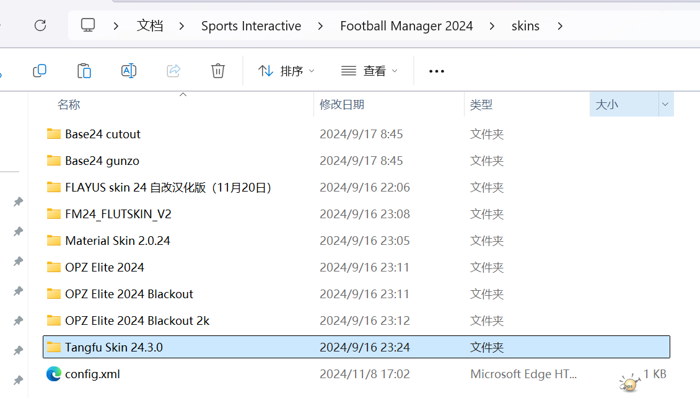Viewport: 700px width, 398px height.
Task: Click the Delete trash can icon
Action: click(x=218, y=71)
